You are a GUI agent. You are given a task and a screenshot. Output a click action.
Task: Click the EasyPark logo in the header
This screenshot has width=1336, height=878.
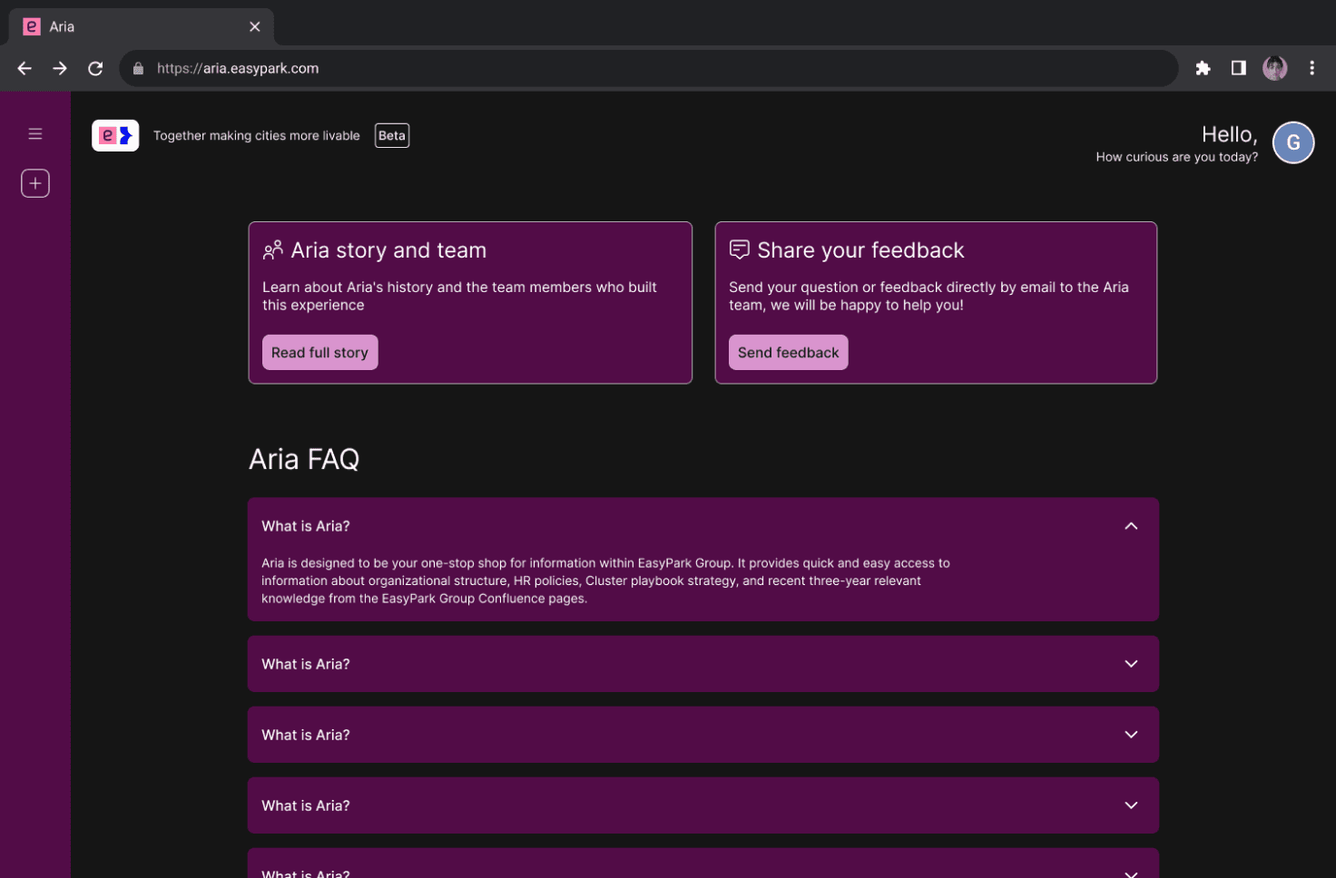point(115,135)
